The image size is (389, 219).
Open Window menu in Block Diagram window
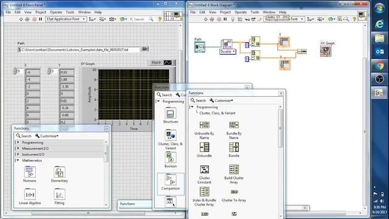(x=269, y=12)
